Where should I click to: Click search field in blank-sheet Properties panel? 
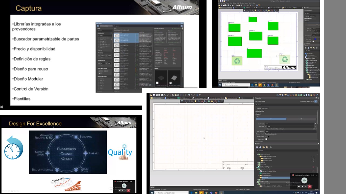coord(287,105)
